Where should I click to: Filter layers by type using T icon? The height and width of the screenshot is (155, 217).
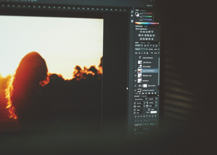(x=151, y=46)
